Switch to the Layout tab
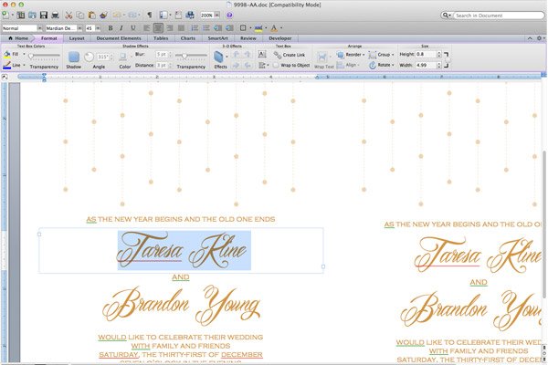 click(x=77, y=39)
